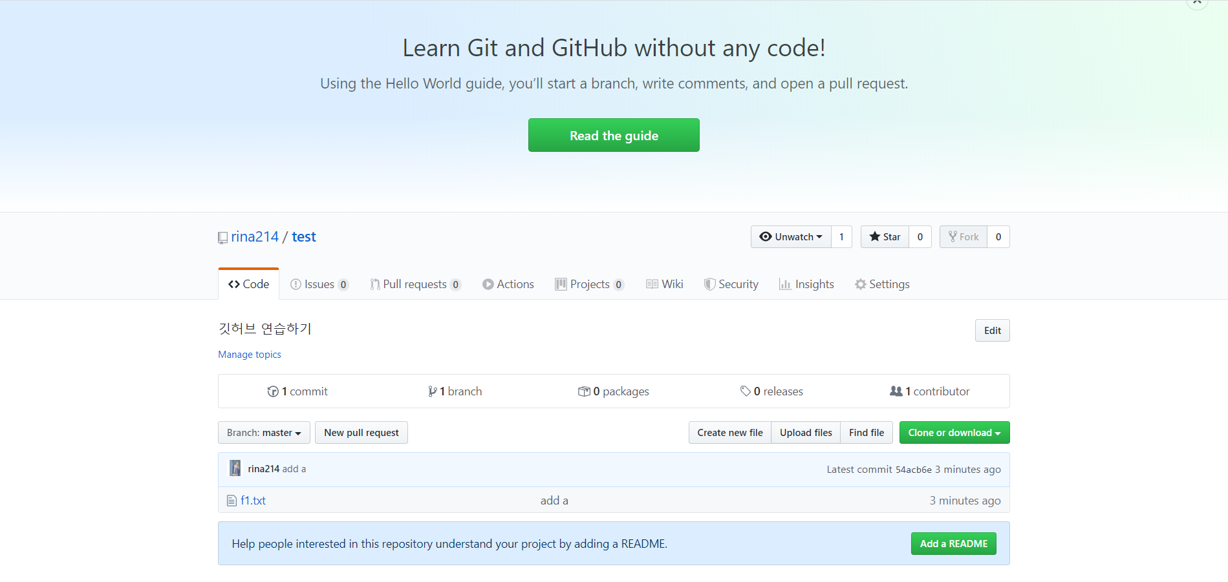
Task: Open the Security tab
Action: click(x=731, y=284)
